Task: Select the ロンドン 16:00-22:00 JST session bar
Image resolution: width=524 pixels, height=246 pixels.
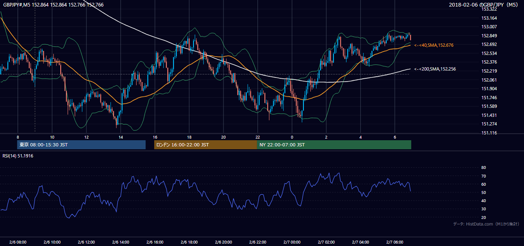Action: [x=205, y=145]
